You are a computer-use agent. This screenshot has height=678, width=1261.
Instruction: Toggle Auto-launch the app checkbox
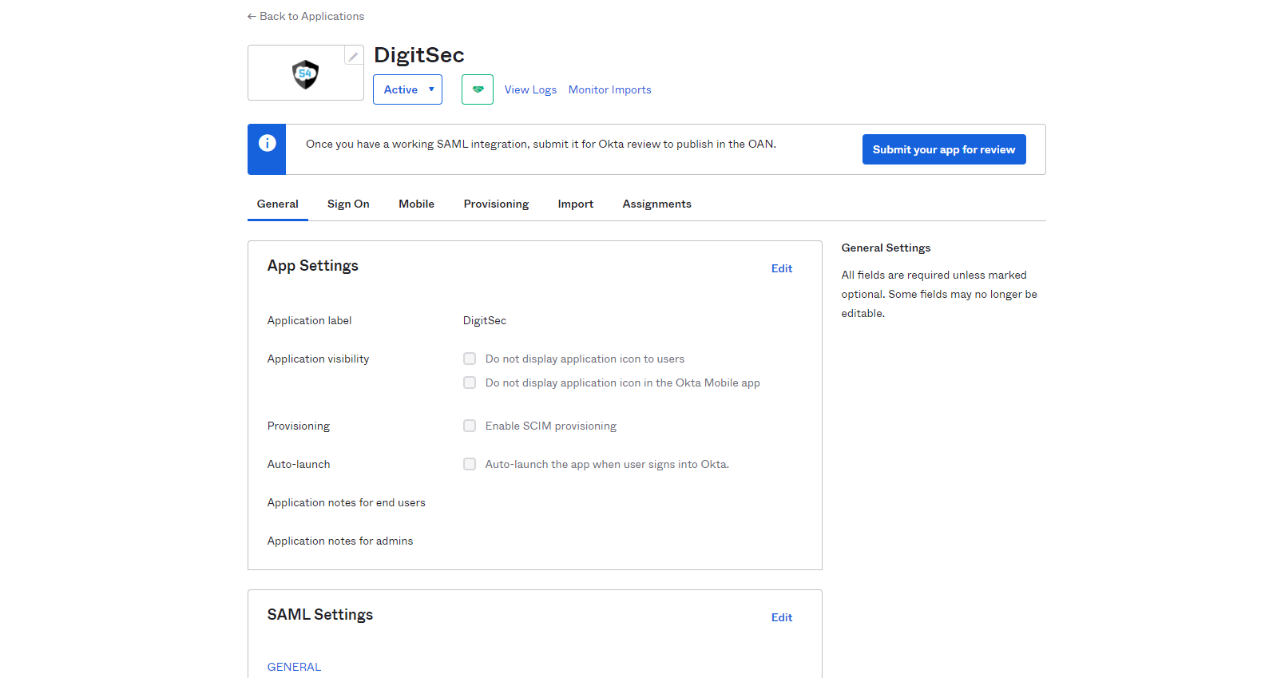pos(470,464)
